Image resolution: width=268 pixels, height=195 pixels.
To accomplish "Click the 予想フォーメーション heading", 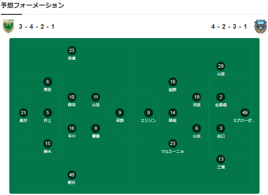I will coord(33,5).
